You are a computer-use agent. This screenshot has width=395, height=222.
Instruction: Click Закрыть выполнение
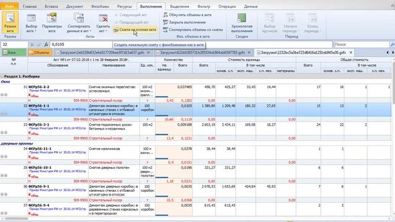185,22
